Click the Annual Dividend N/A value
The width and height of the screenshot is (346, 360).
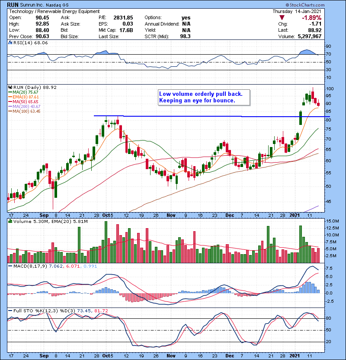click(x=186, y=24)
